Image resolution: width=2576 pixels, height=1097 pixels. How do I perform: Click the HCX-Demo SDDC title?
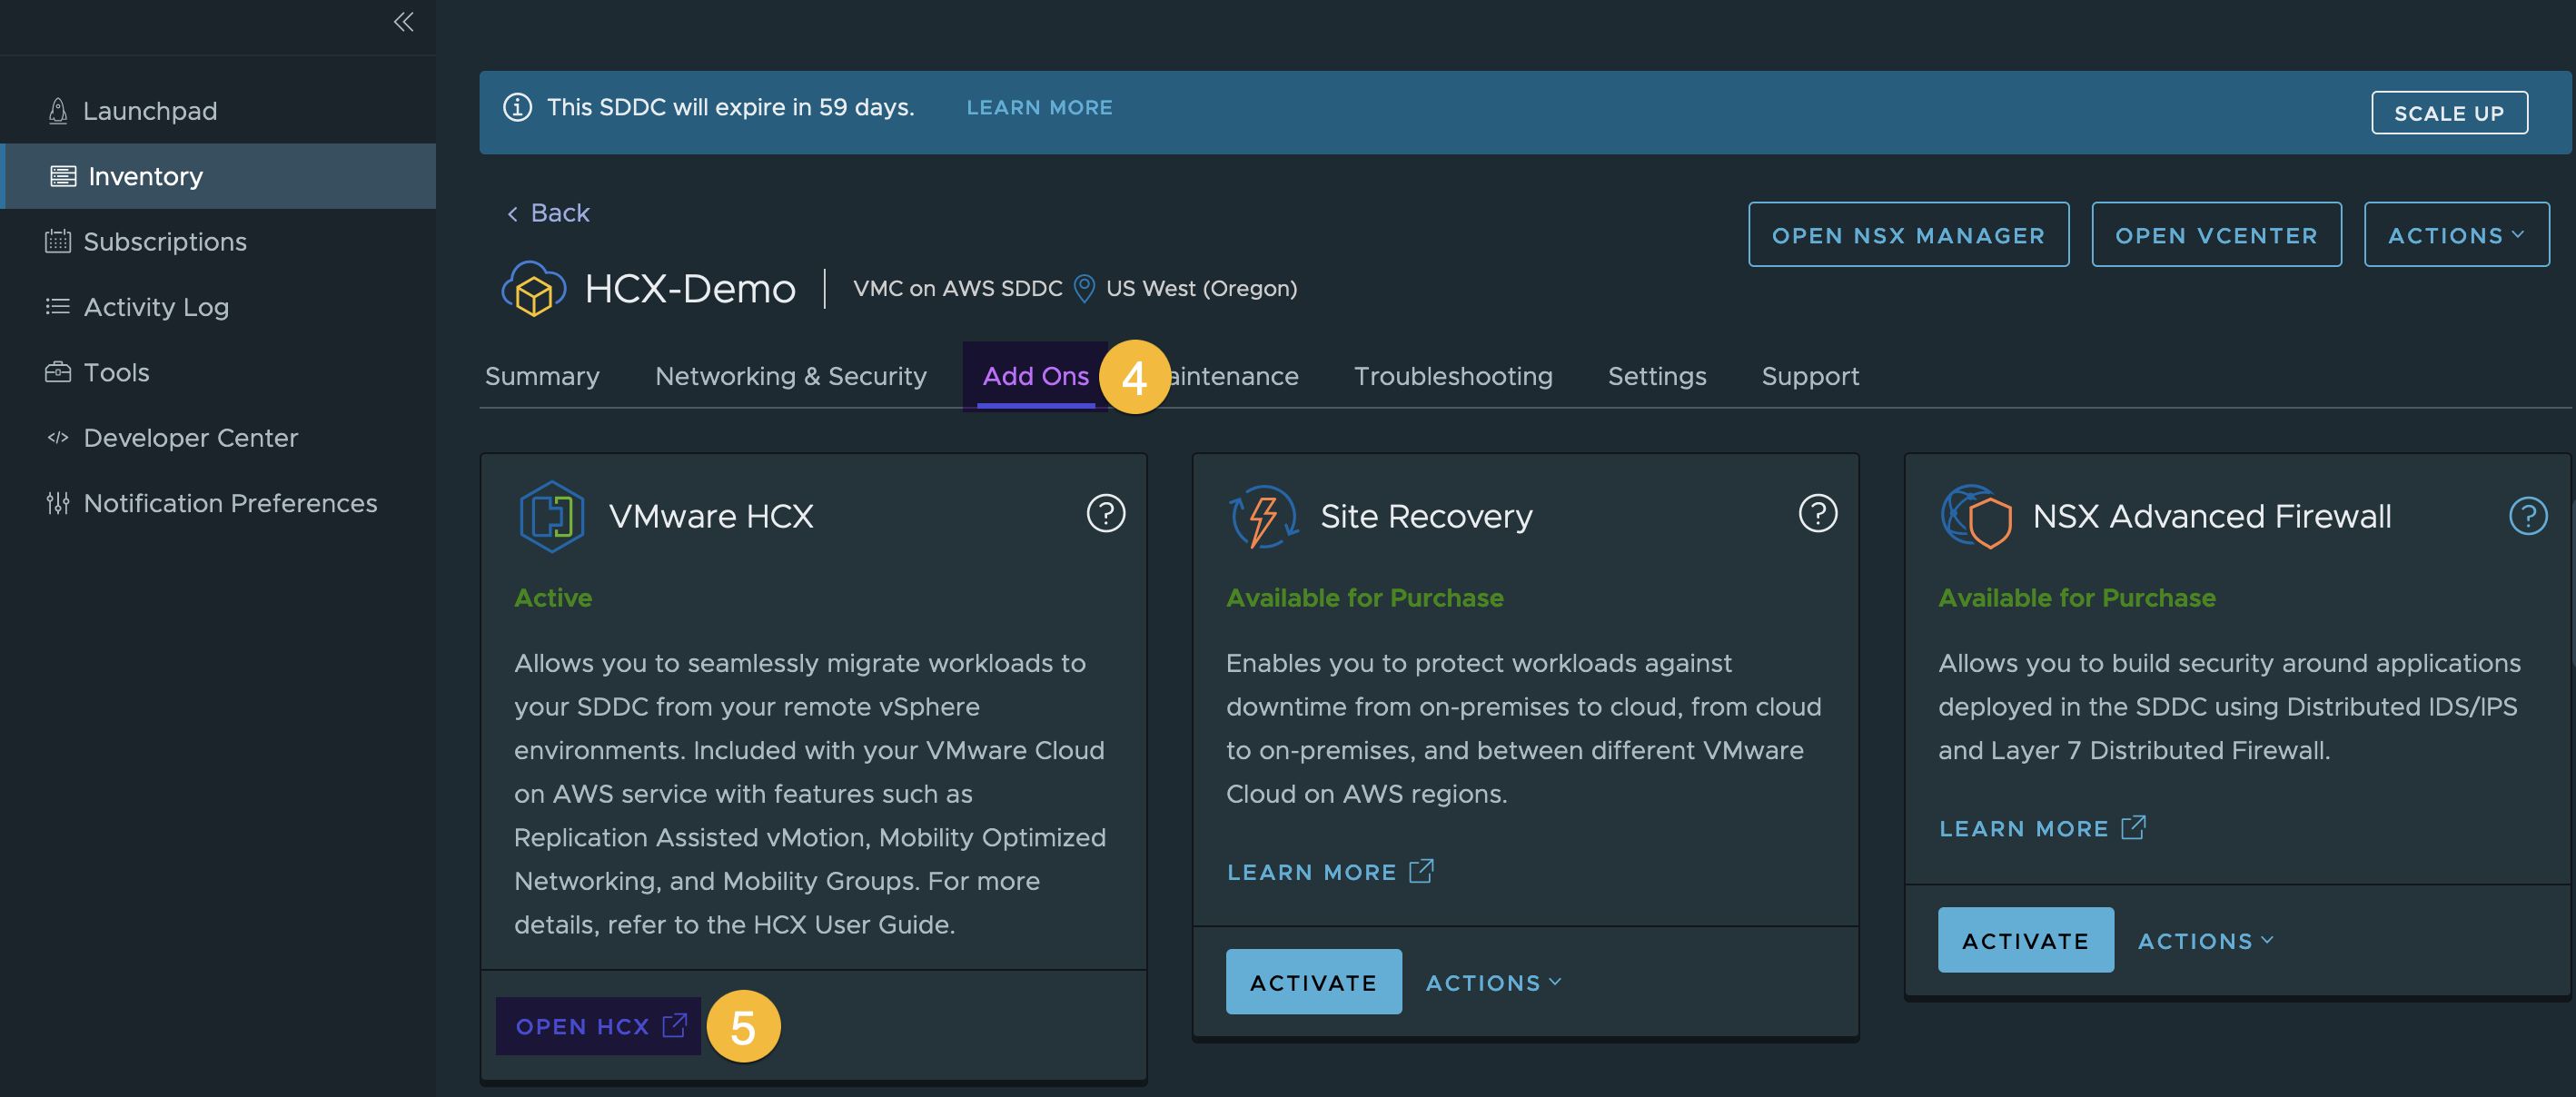(x=689, y=288)
